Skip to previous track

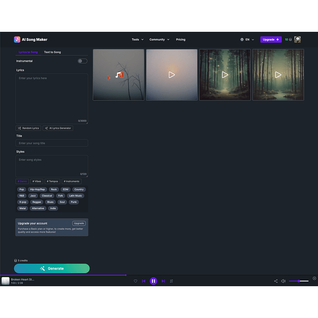[x=143, y=281]
